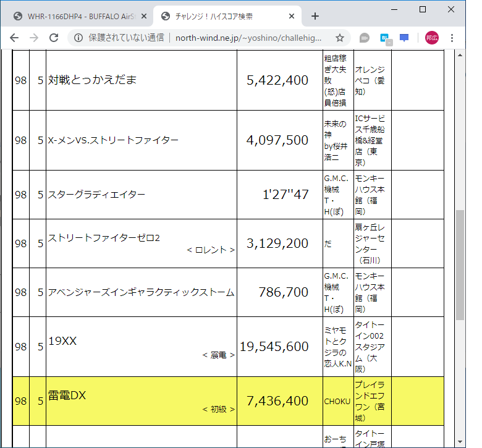Click player name 未来の神by桜井浩二

click(x=336, y=140)
